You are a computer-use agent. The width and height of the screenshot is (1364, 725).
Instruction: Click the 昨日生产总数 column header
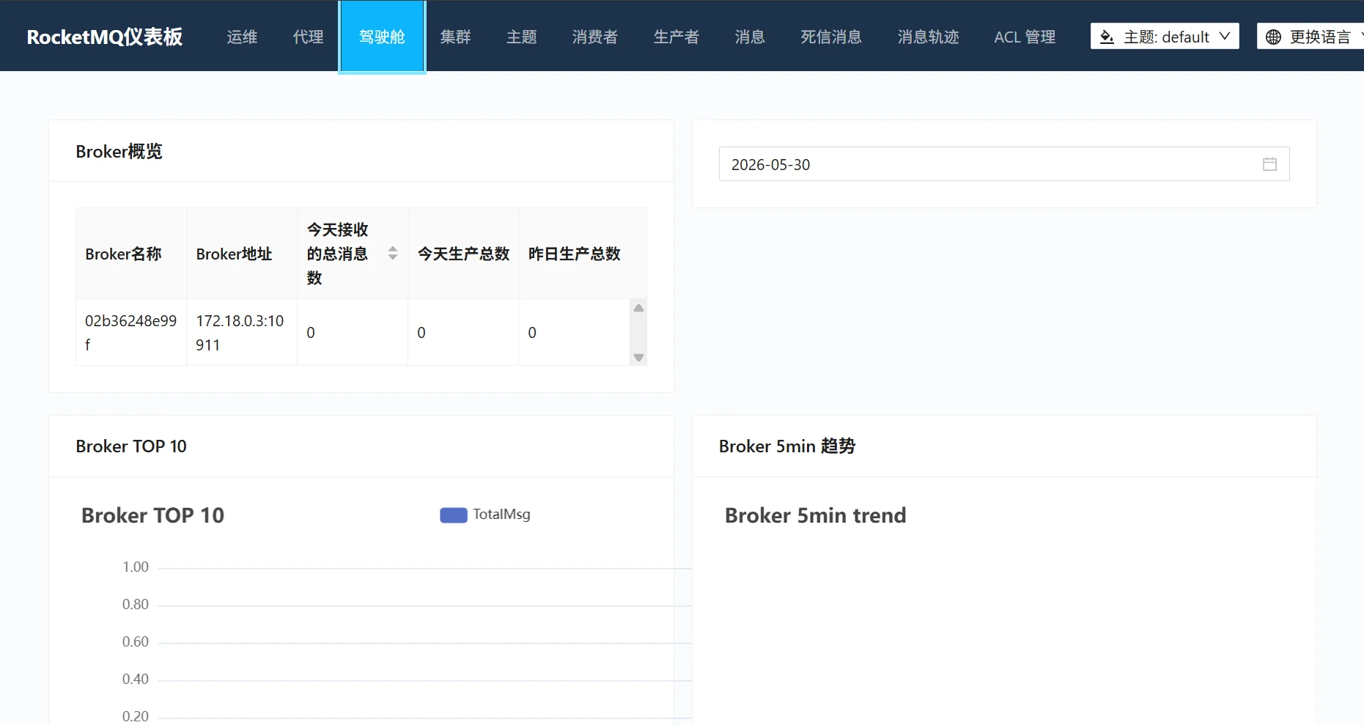click(x=574, y=254)
